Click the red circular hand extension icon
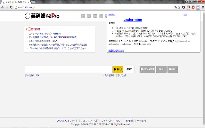 (x=193, y=7)
